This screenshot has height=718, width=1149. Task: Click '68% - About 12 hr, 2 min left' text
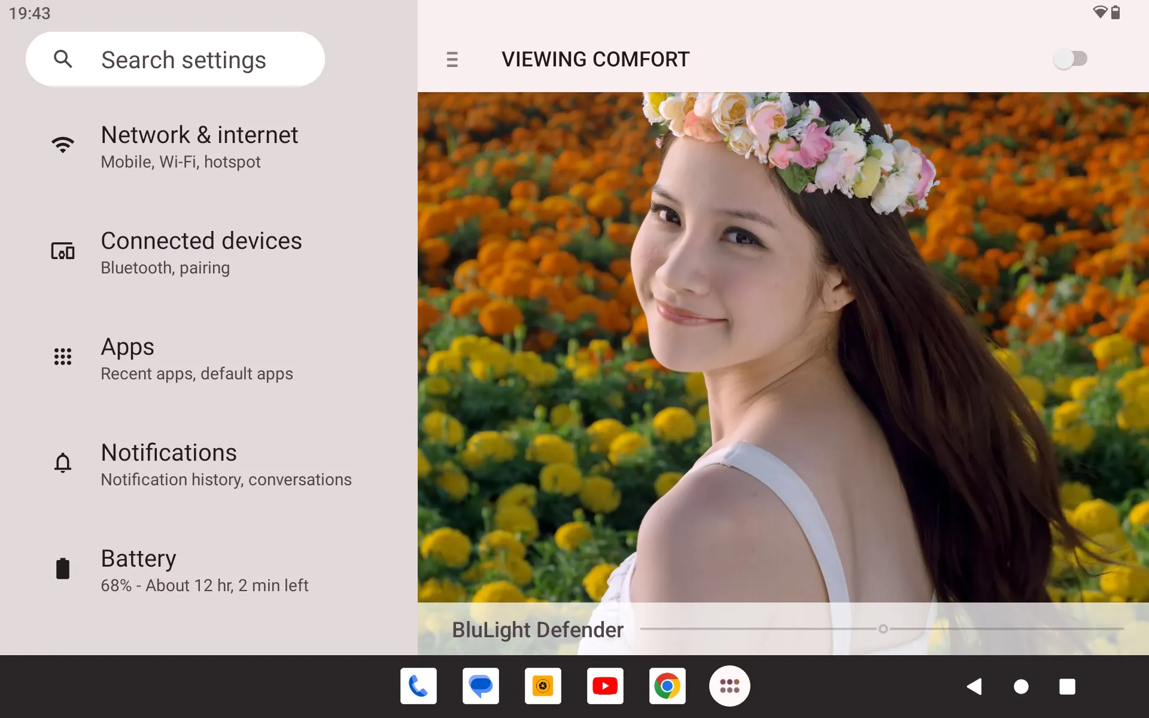point(205,585)
